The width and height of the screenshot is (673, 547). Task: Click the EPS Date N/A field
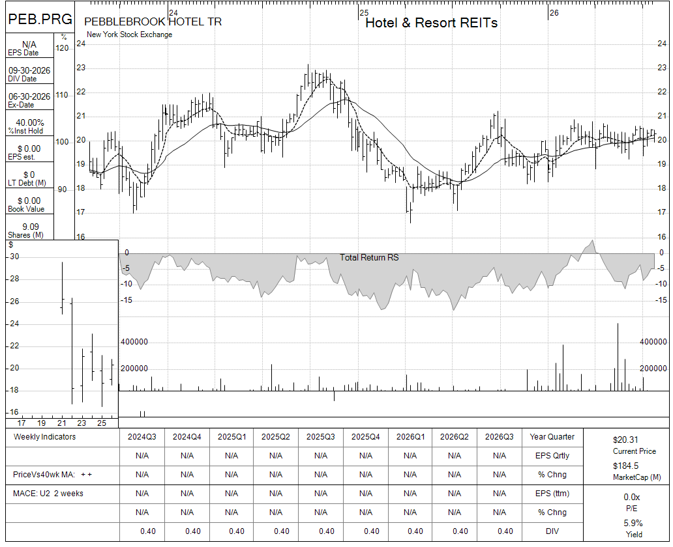click(x=29, y=44)
